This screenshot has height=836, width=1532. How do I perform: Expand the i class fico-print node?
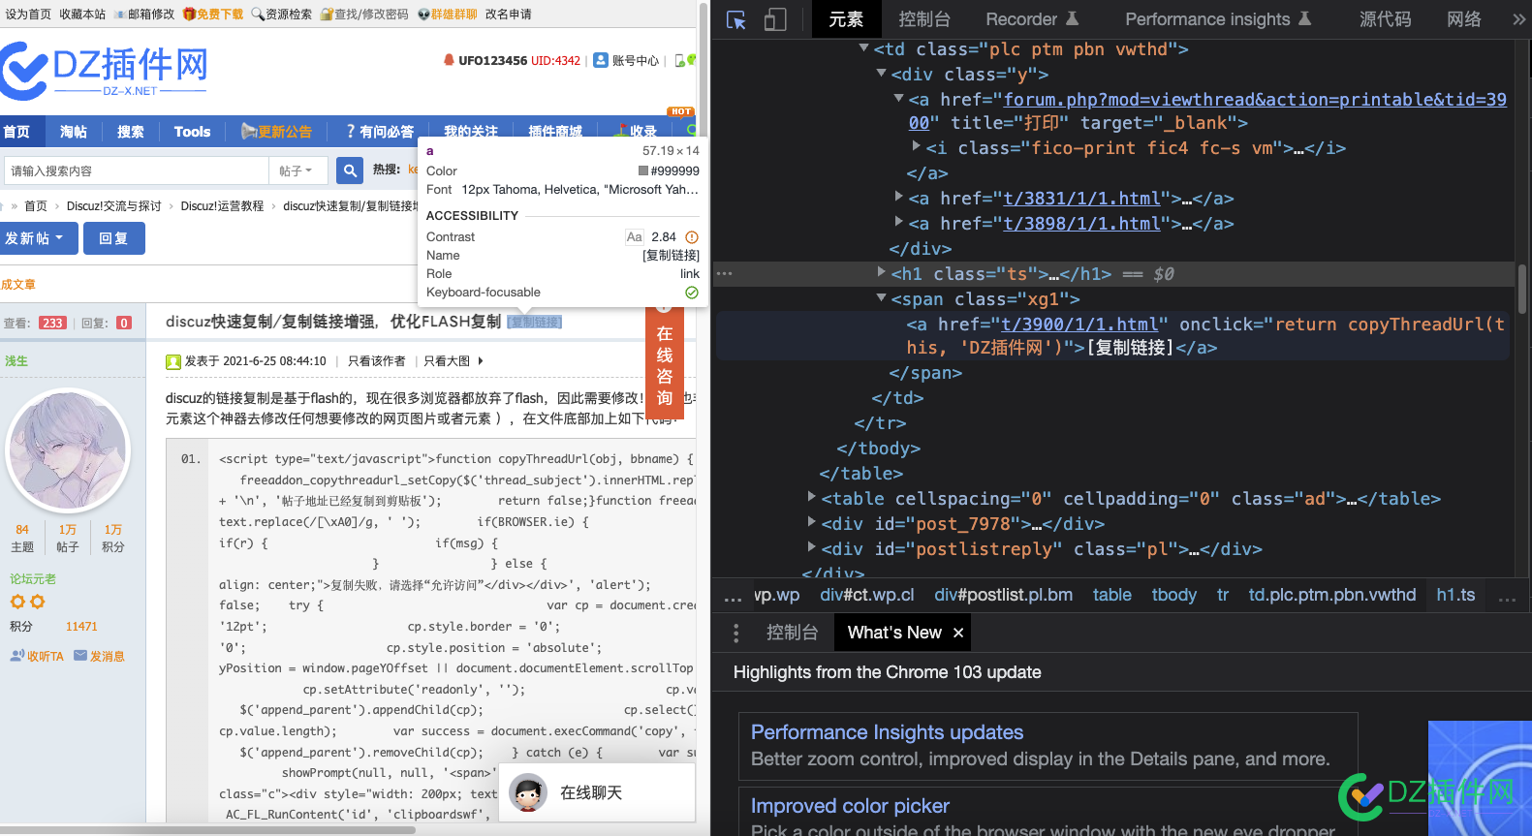pyautogui.click(x=916, y=147)
